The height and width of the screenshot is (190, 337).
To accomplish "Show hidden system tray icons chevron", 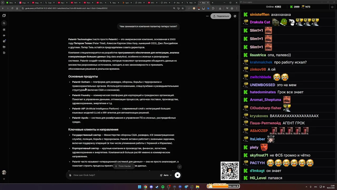I will [x=306, y=187].
